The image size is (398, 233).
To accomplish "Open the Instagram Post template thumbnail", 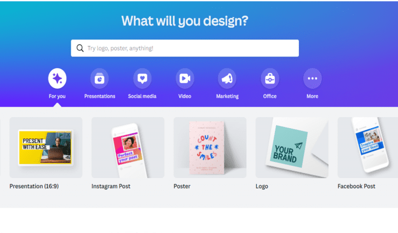I will [128, 148].
